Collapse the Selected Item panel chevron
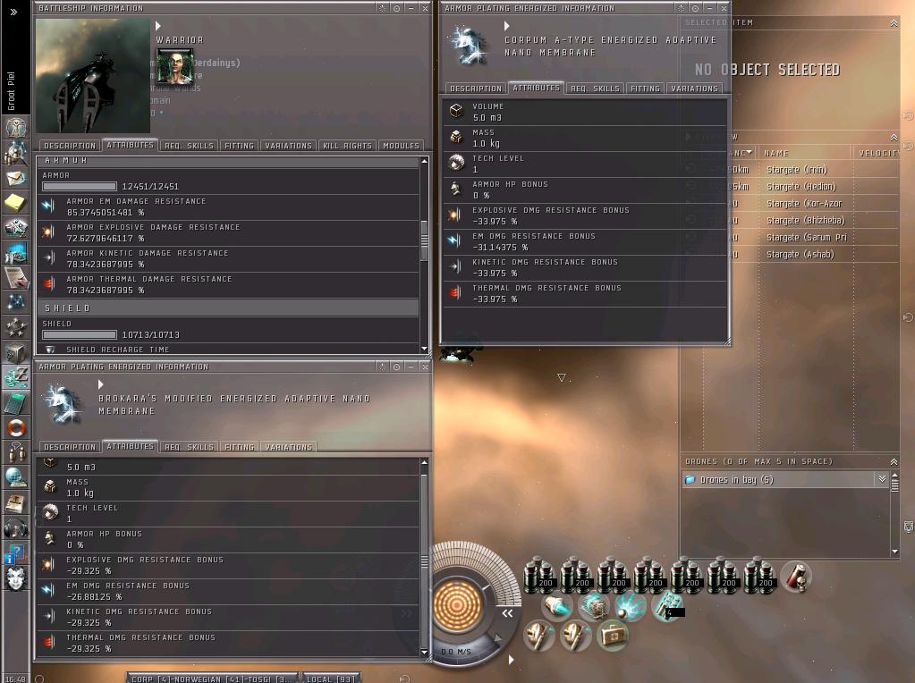This screenshot has width=915, height=683. [894, 22]
